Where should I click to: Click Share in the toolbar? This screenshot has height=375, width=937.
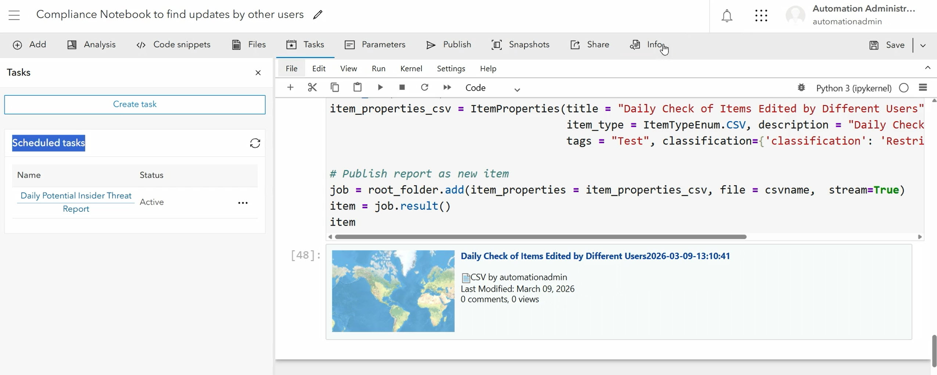(590, 45)
